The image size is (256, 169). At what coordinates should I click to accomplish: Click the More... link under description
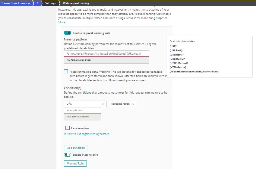coord(63,22)
